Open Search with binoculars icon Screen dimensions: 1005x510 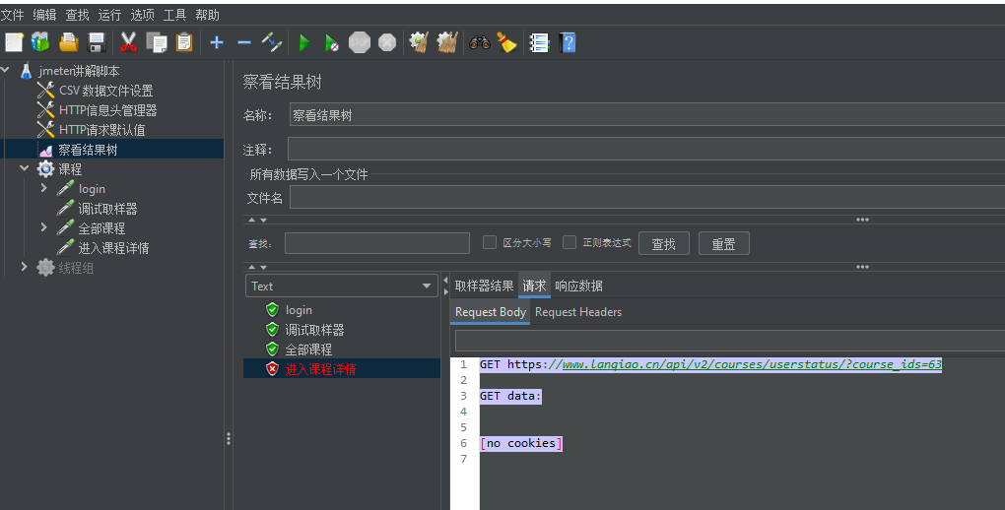coord(480,42)
